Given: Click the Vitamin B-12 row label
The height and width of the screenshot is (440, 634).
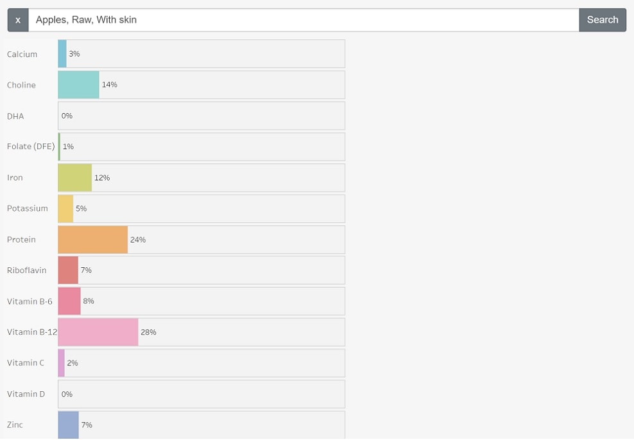Looking at the screenshot, I should [x=32, y=332].
